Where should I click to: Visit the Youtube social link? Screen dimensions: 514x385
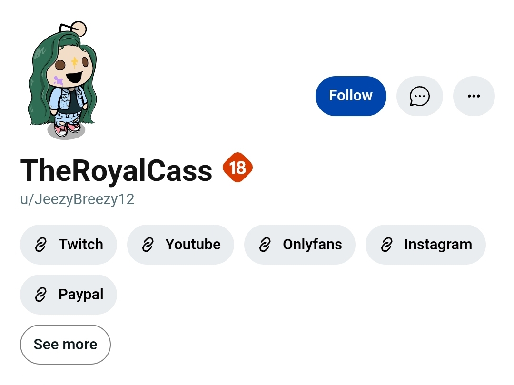[192, 245]
